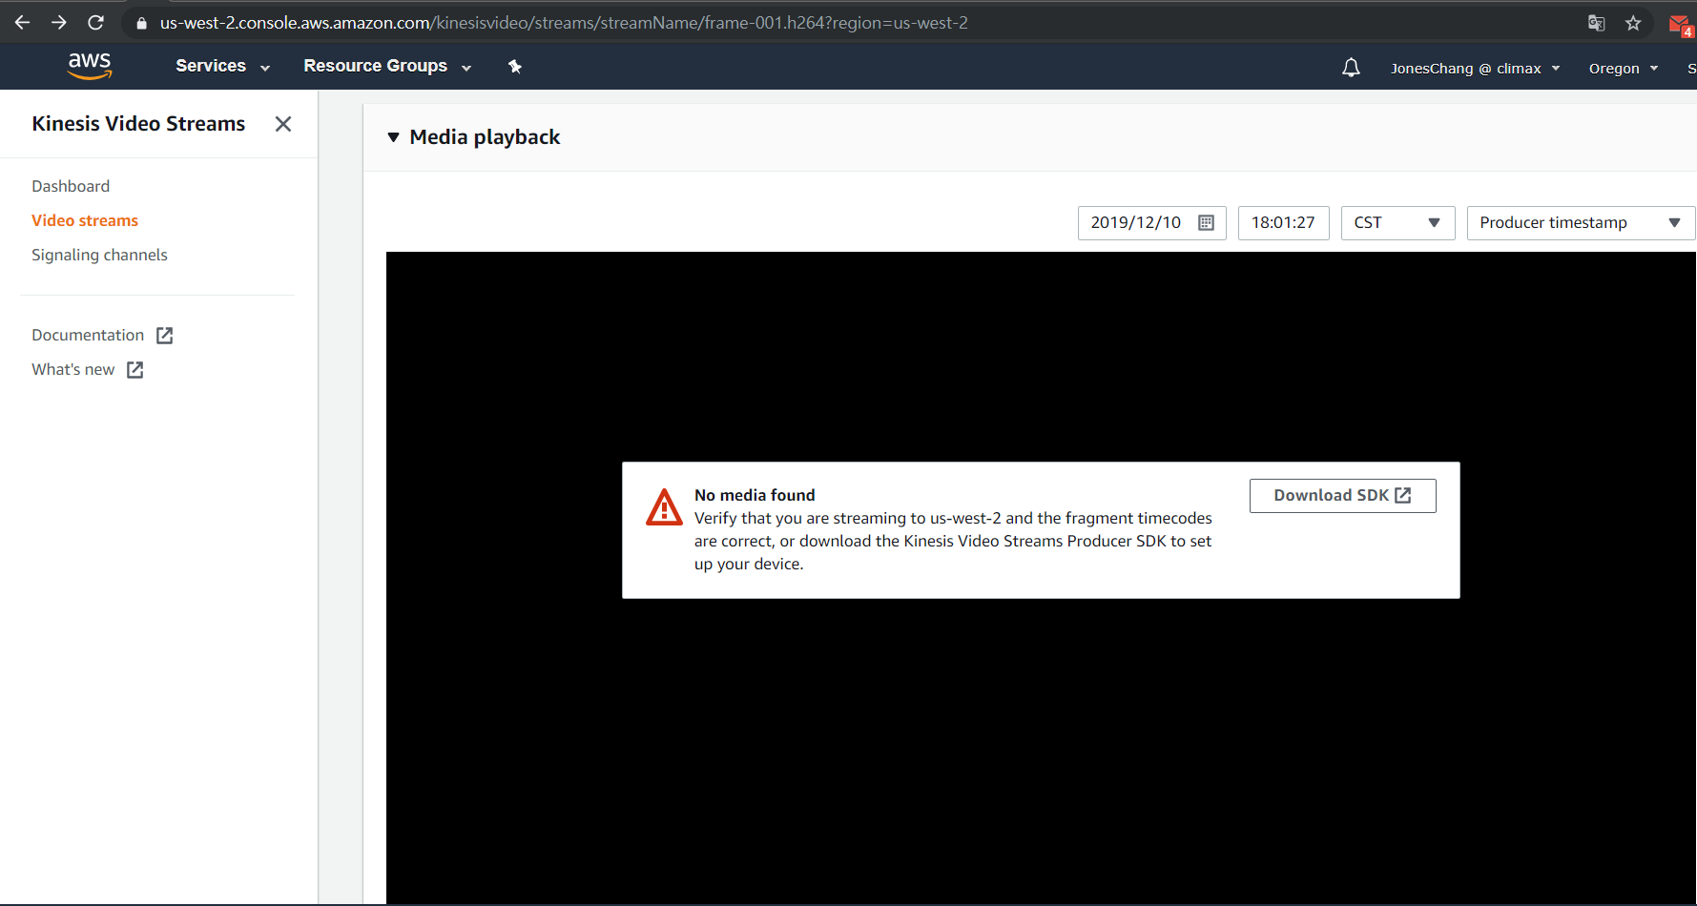
Task: Open What's new via external link icon
Action: click(134, 369)
